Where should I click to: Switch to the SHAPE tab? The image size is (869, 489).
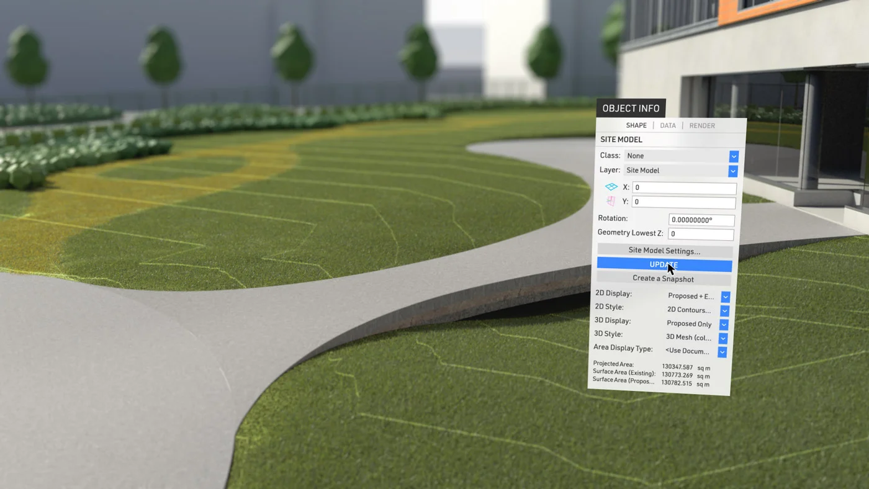point(636,125)
